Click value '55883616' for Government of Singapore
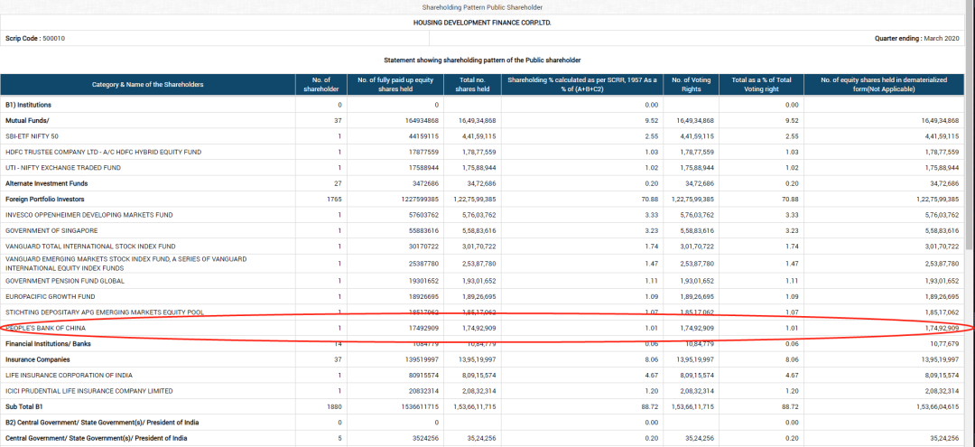Viewport: 975px width, 447px height. 426,230
